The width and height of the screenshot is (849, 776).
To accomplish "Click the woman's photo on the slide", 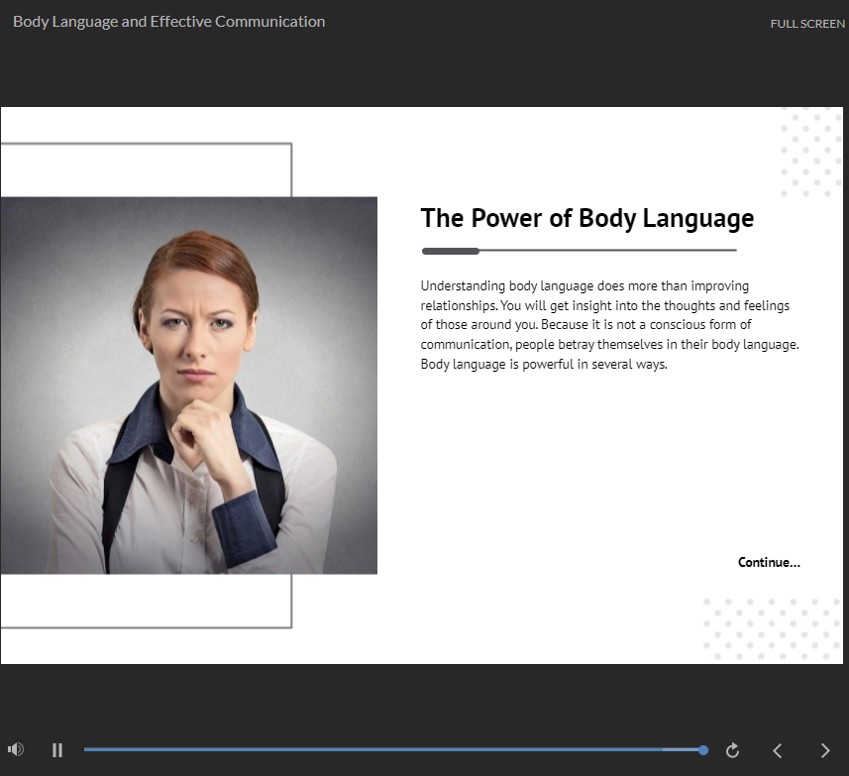I will 188,385.
